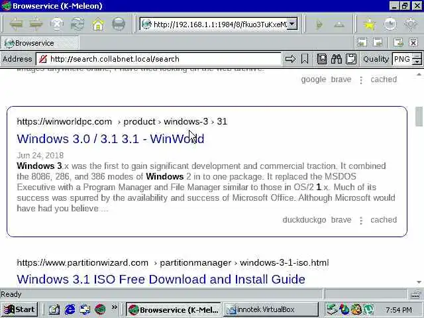Increase Quality setting with up stepper
The width and height of the screenshot is (424, 318).
click(417, 56)
